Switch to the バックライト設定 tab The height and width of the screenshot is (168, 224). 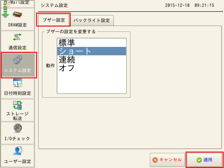pos(91,20)
